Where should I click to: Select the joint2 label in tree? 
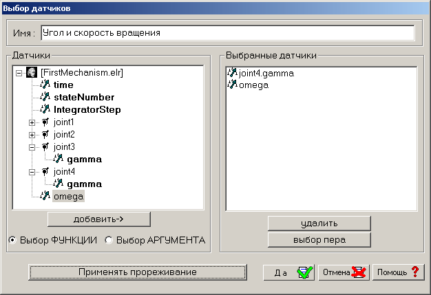coord(64,135)
